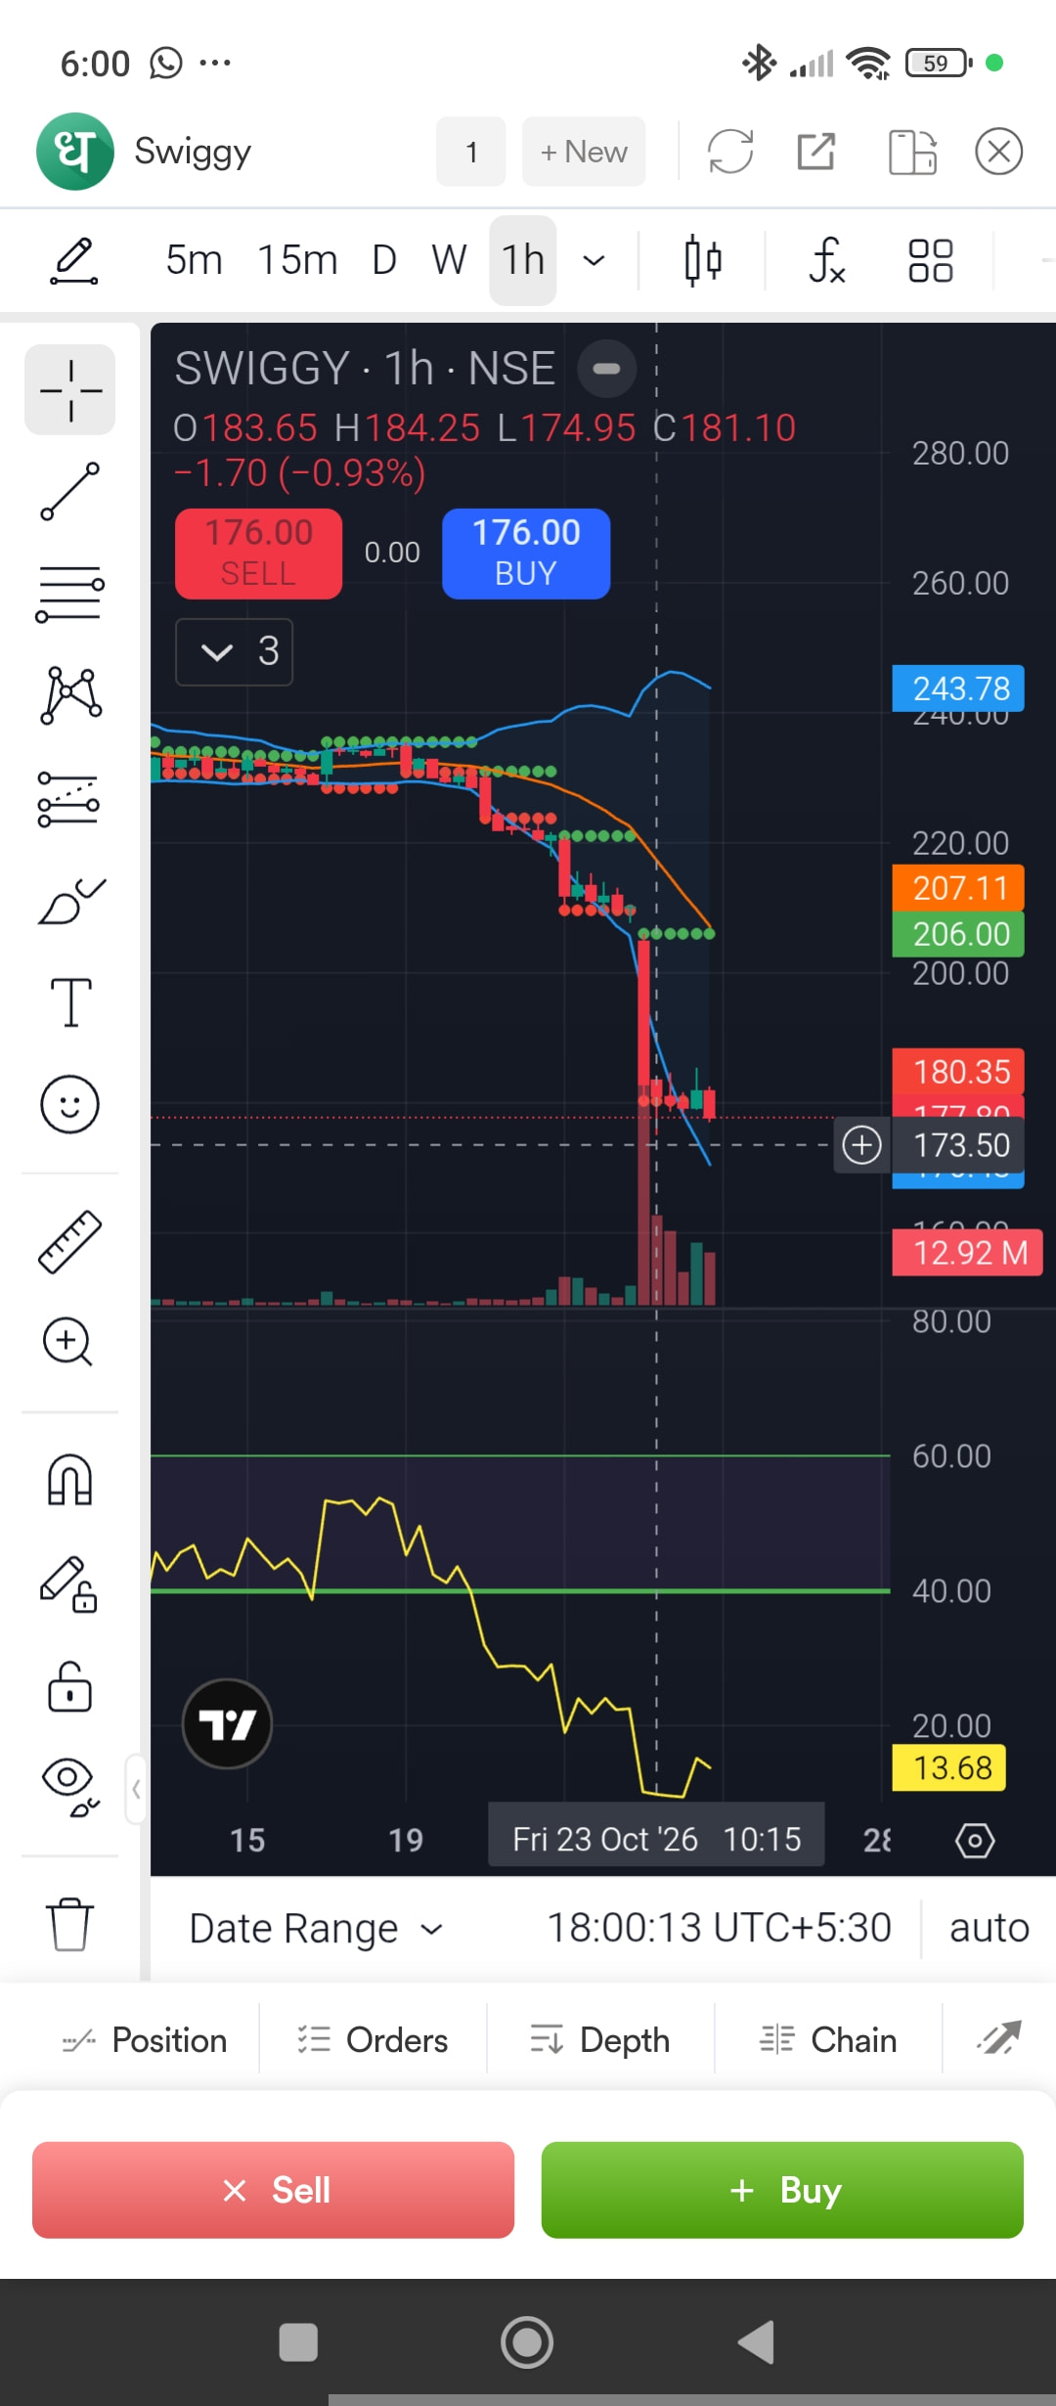This screenshot has width=1056, height=2406.
Task: Activate the zoom-in tool
Action: [68, 1342]
